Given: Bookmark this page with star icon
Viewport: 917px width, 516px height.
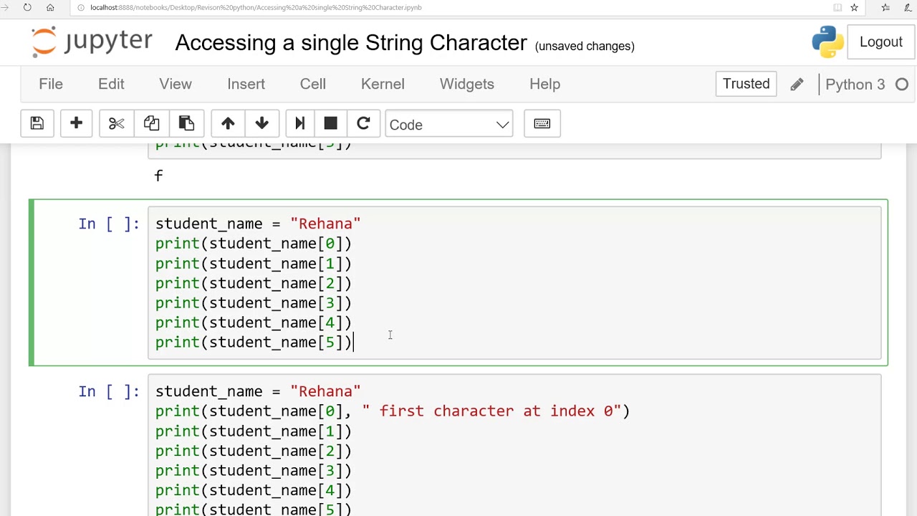Looking at the screenshot, I should pyautogui.click(x=854, y=7).
